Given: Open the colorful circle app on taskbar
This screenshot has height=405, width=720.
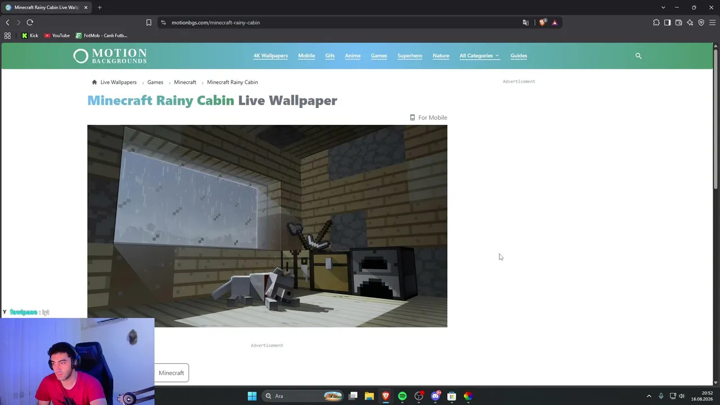Looking at the screenshot, I should (x=468, y=396).
